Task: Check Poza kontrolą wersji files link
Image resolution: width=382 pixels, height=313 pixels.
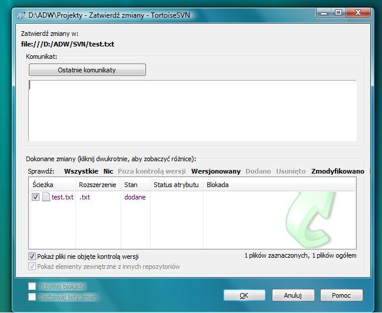Action: coord(152,171)
